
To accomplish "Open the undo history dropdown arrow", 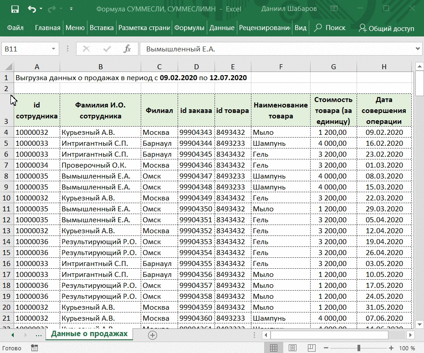I will click(x=41, y=9).
